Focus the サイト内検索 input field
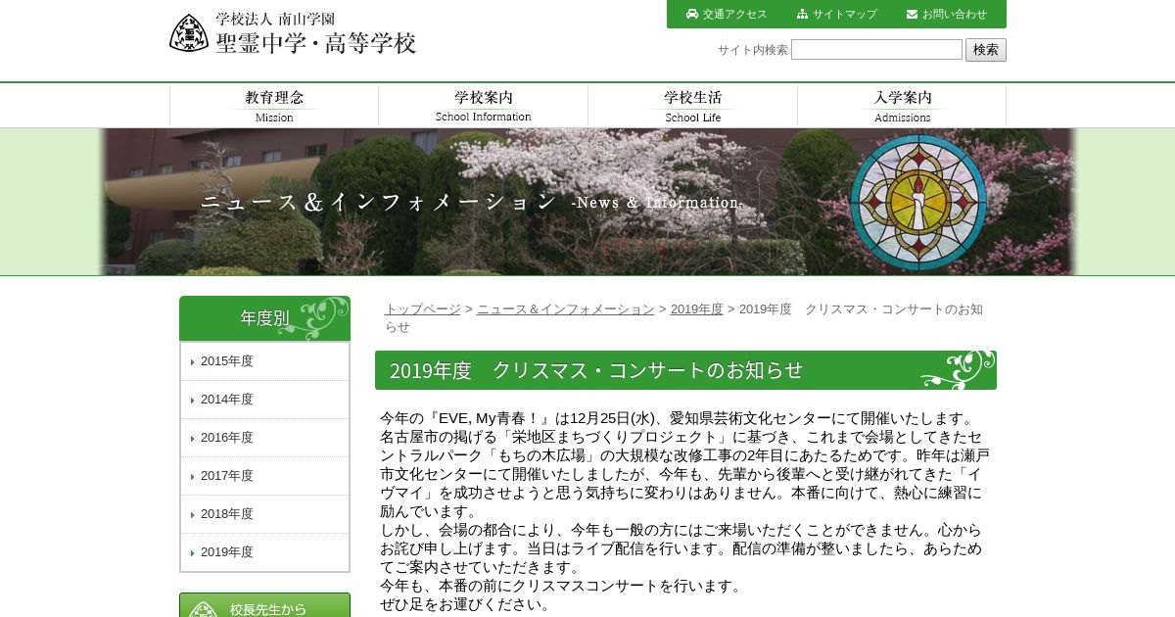 click(876, 50)
